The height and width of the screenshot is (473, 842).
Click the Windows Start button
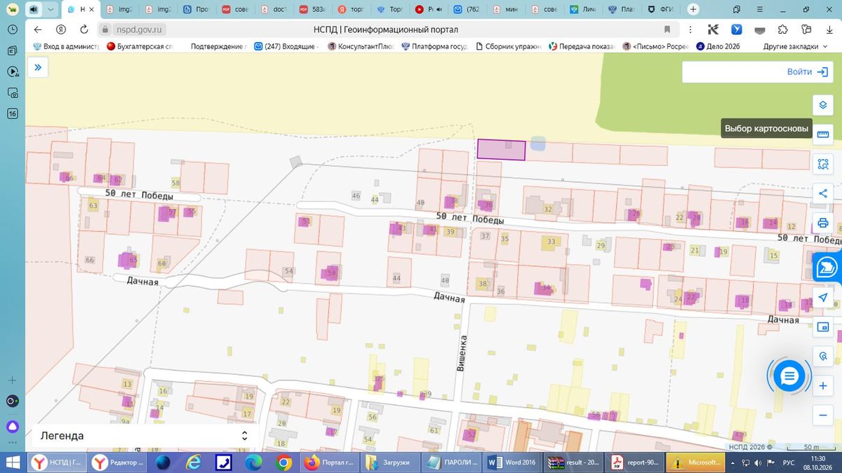13,462
